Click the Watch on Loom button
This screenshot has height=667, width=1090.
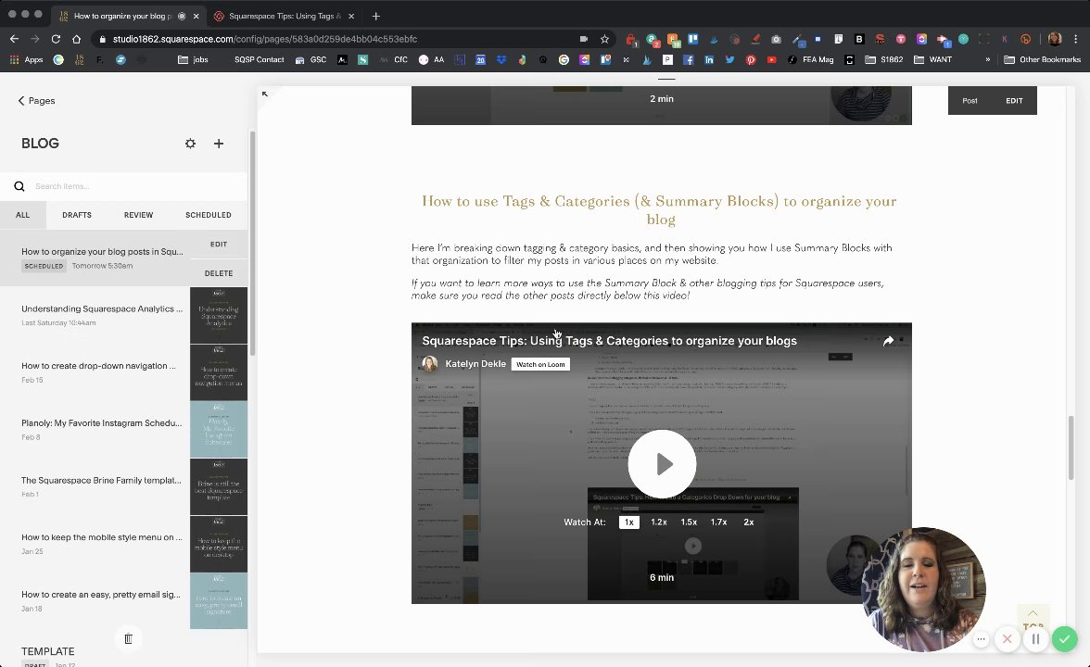pyautogui.click(x=540, y=364)
